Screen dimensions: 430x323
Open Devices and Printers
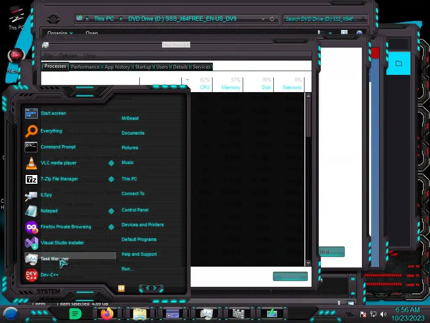pos(142,225)
